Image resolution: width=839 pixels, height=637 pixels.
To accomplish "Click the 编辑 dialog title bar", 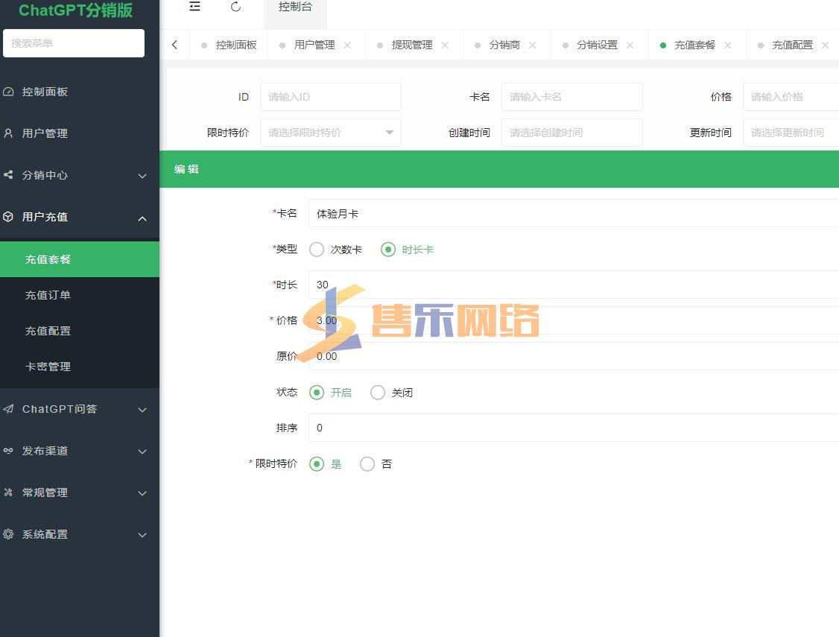I will click(499, 169).
